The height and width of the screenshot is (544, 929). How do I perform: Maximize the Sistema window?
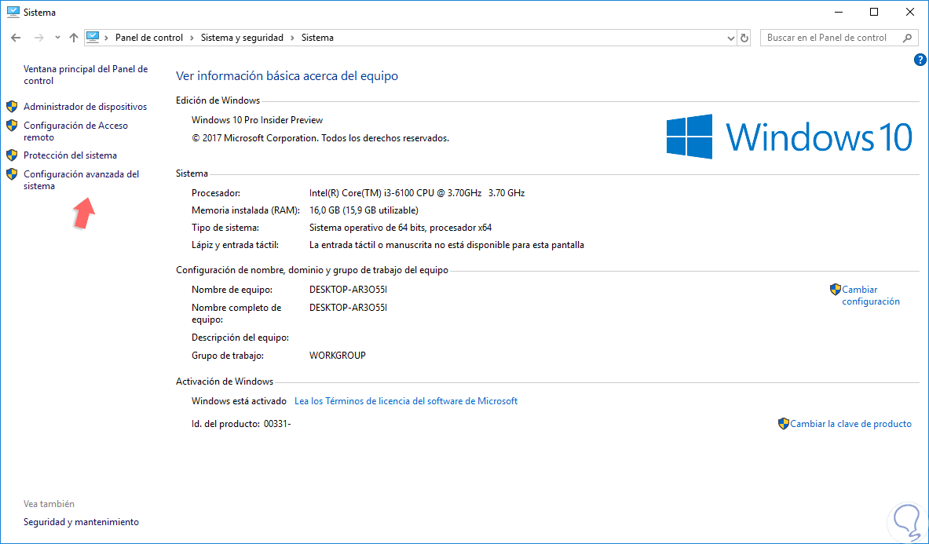coord(874,12)
